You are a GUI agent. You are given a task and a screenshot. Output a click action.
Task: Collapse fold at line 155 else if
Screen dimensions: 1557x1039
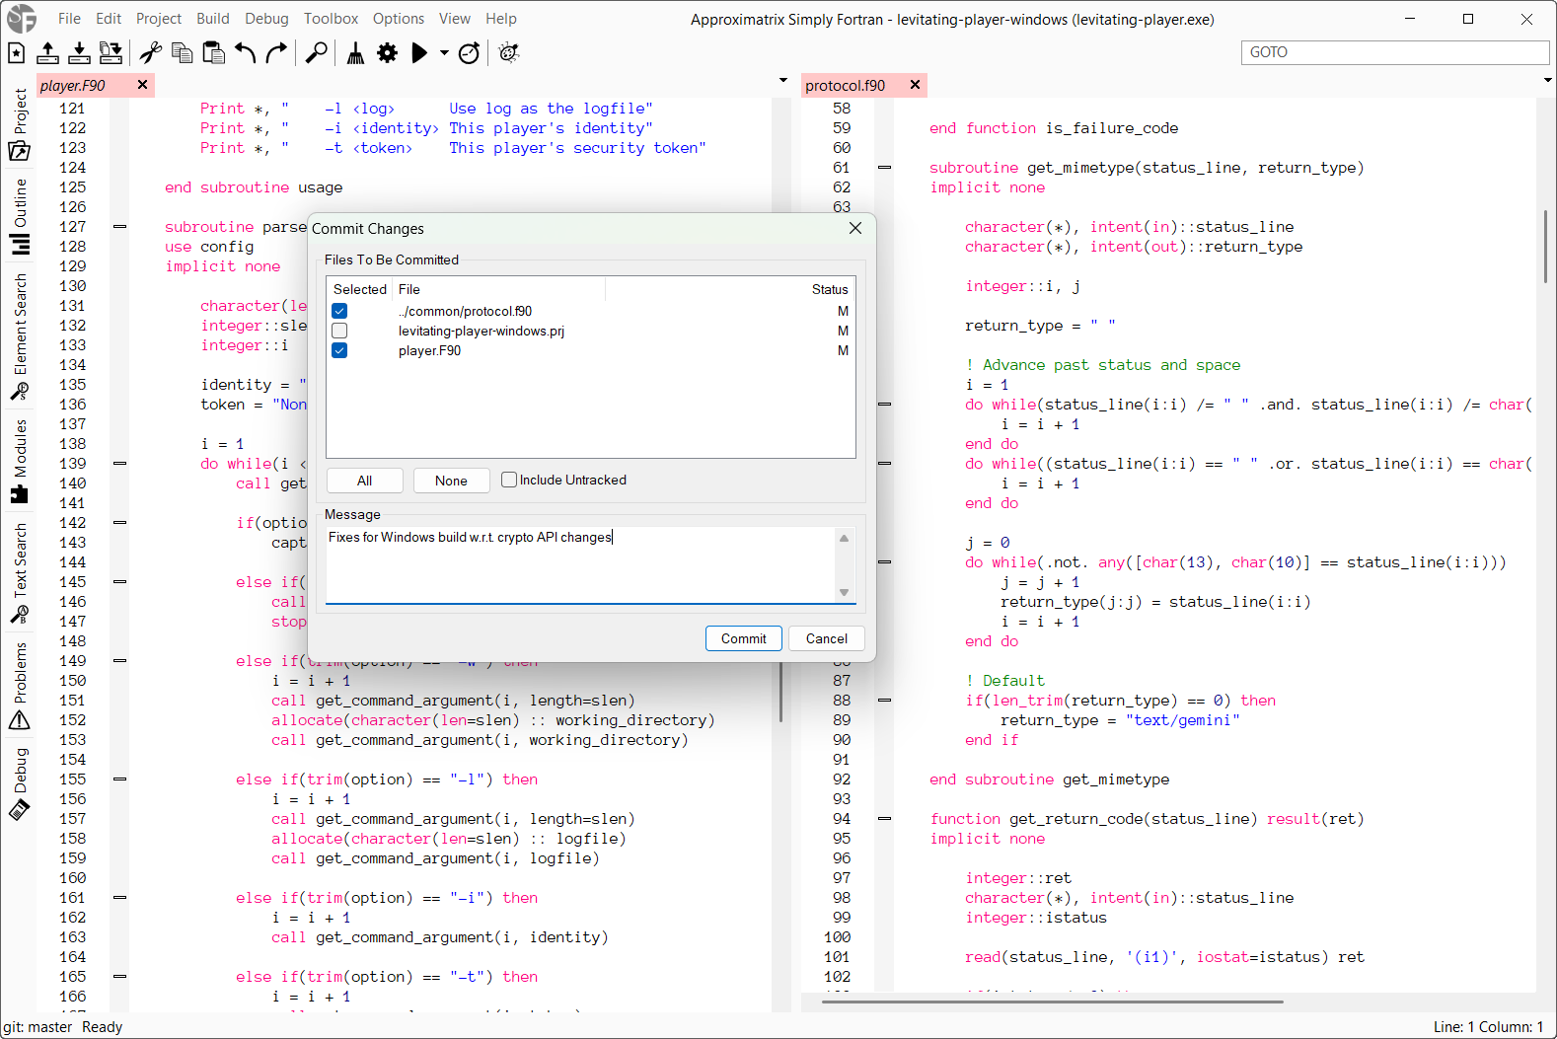120,779
